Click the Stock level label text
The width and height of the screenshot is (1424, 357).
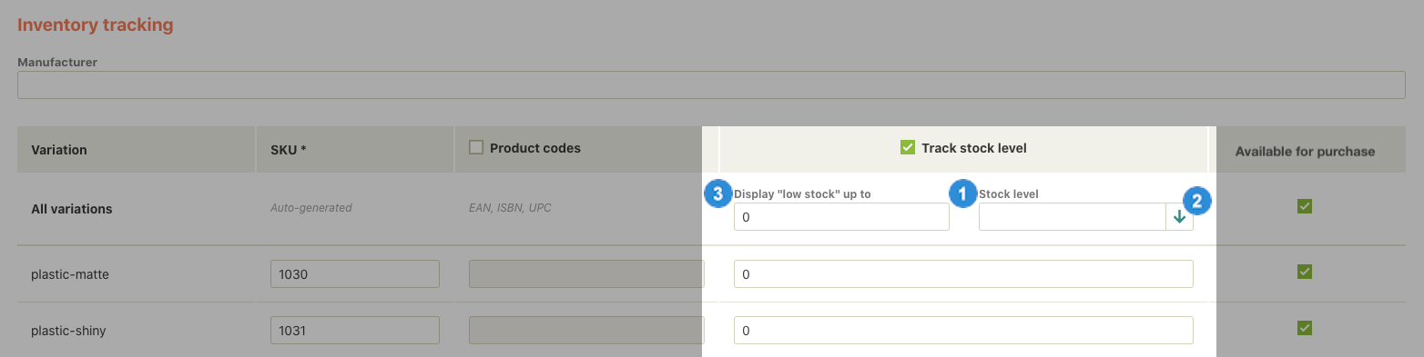(x=1009, y=193)
